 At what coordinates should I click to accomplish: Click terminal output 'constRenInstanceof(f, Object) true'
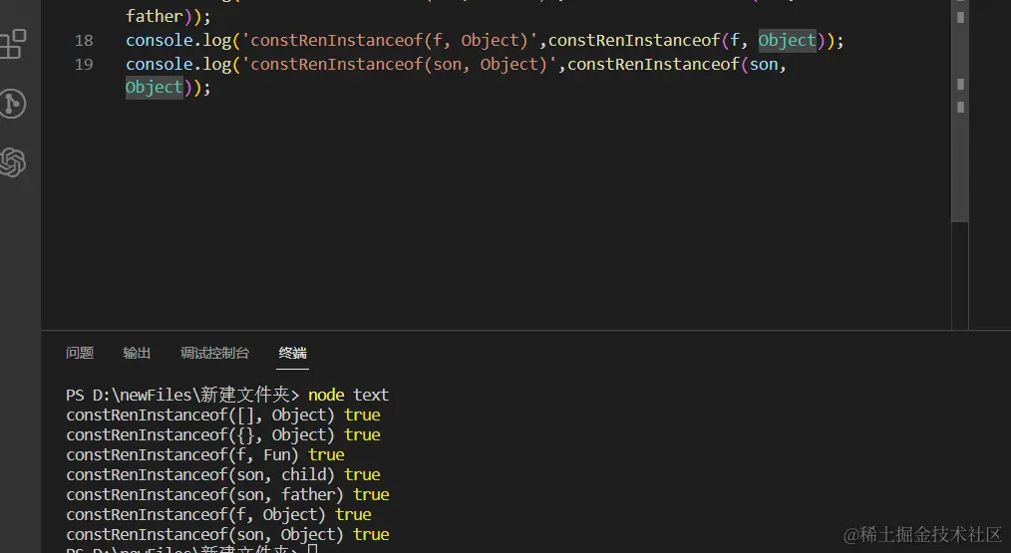218,514
